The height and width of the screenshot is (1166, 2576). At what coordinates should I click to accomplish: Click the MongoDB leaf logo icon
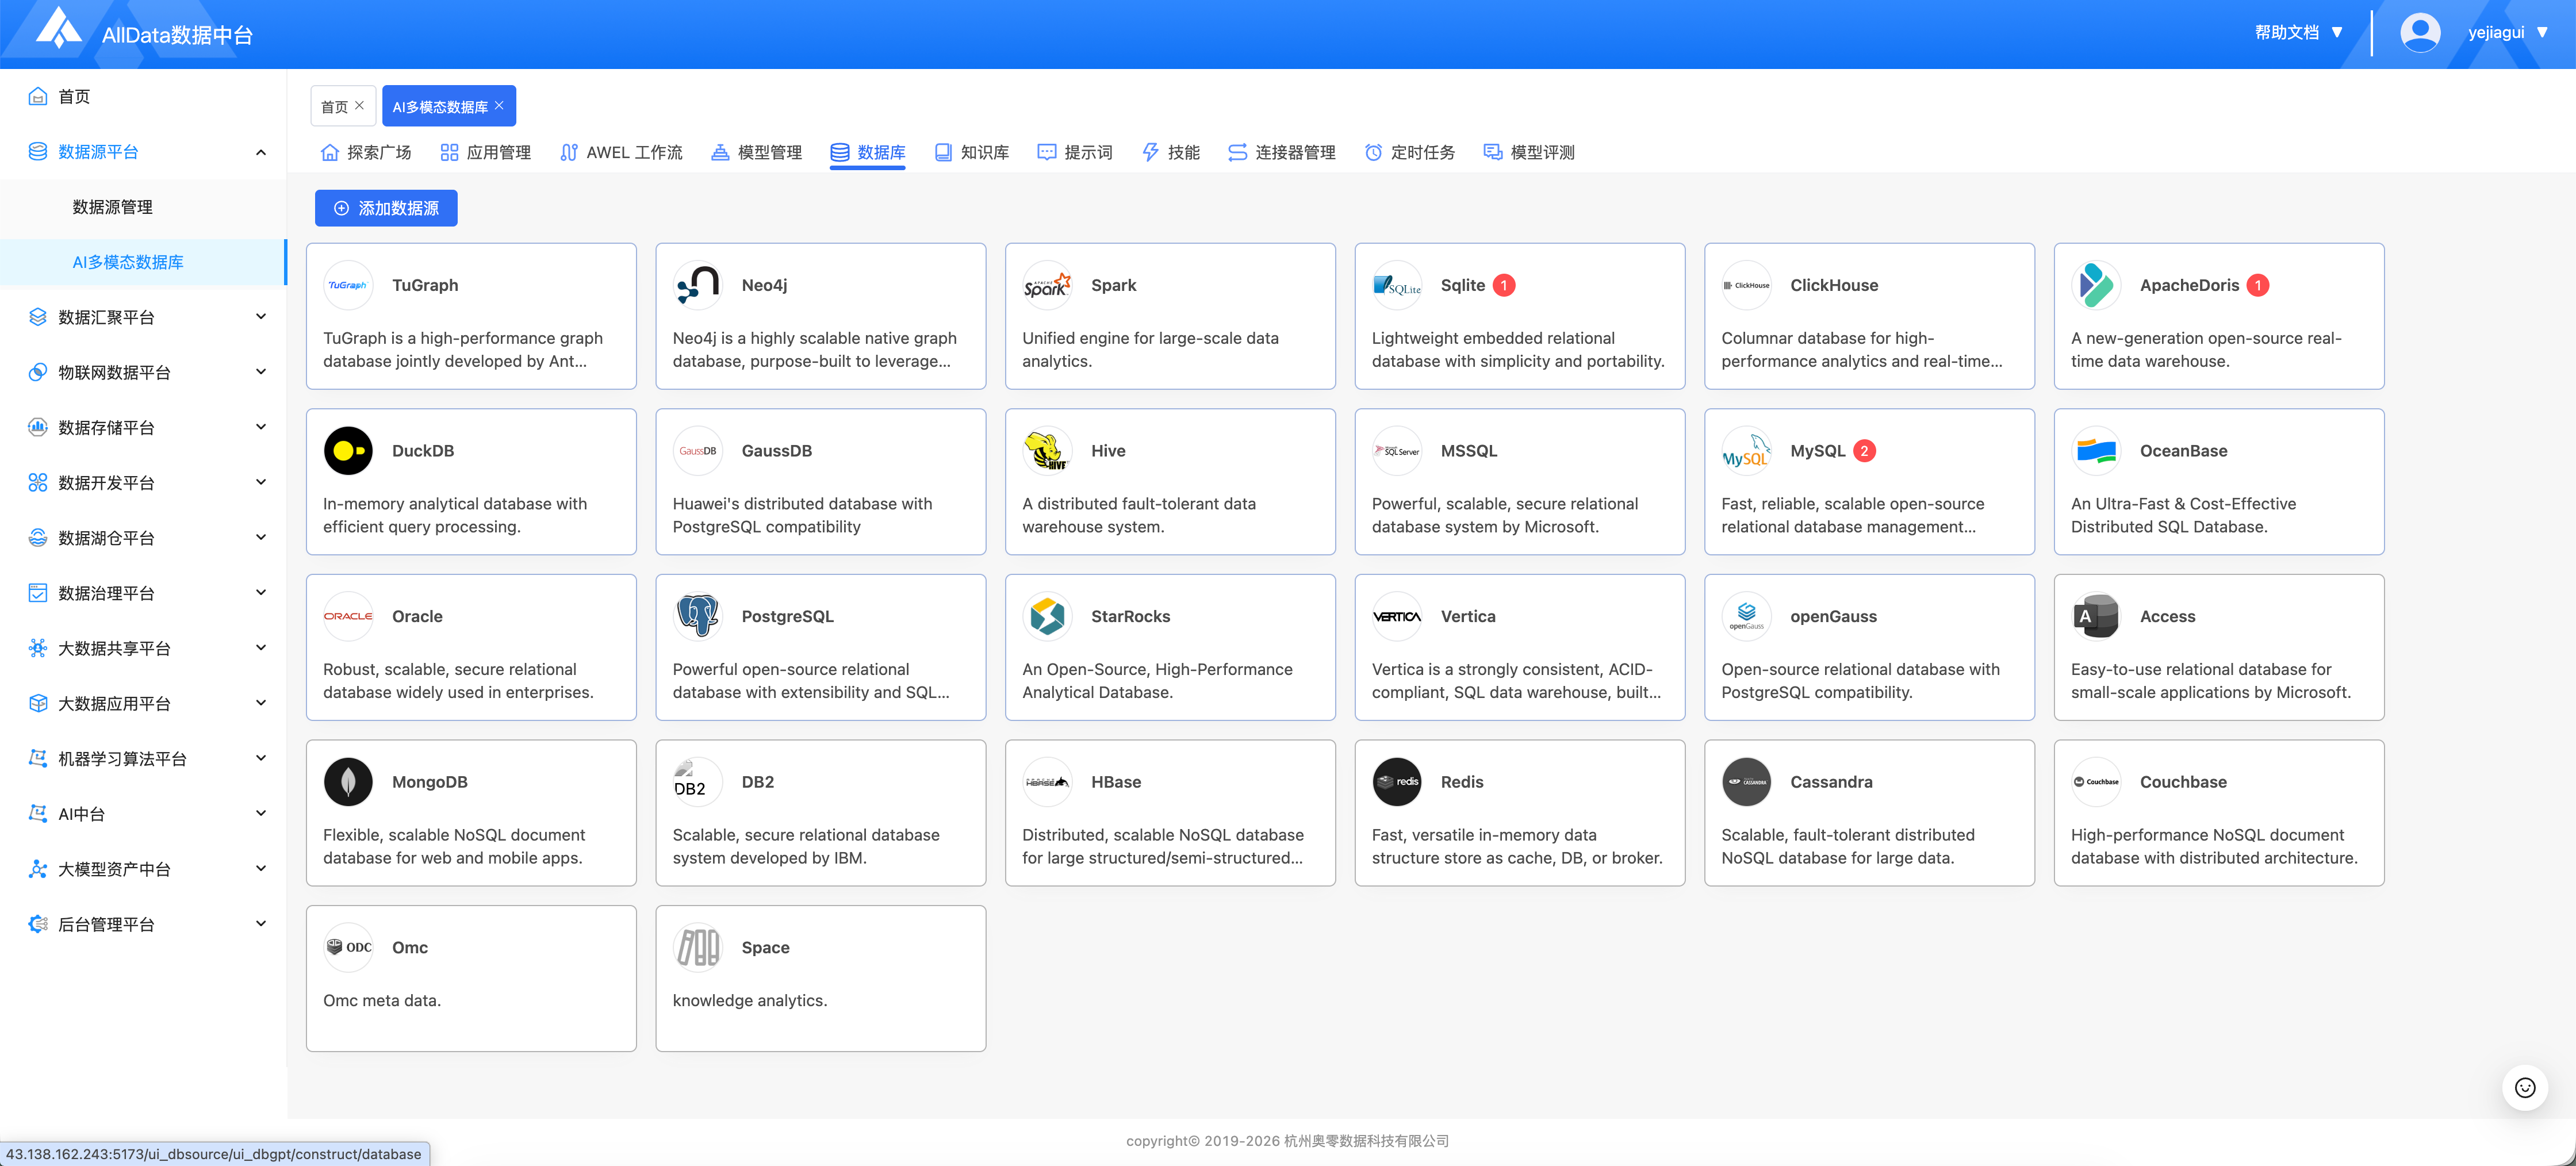[x=348, y=782]
